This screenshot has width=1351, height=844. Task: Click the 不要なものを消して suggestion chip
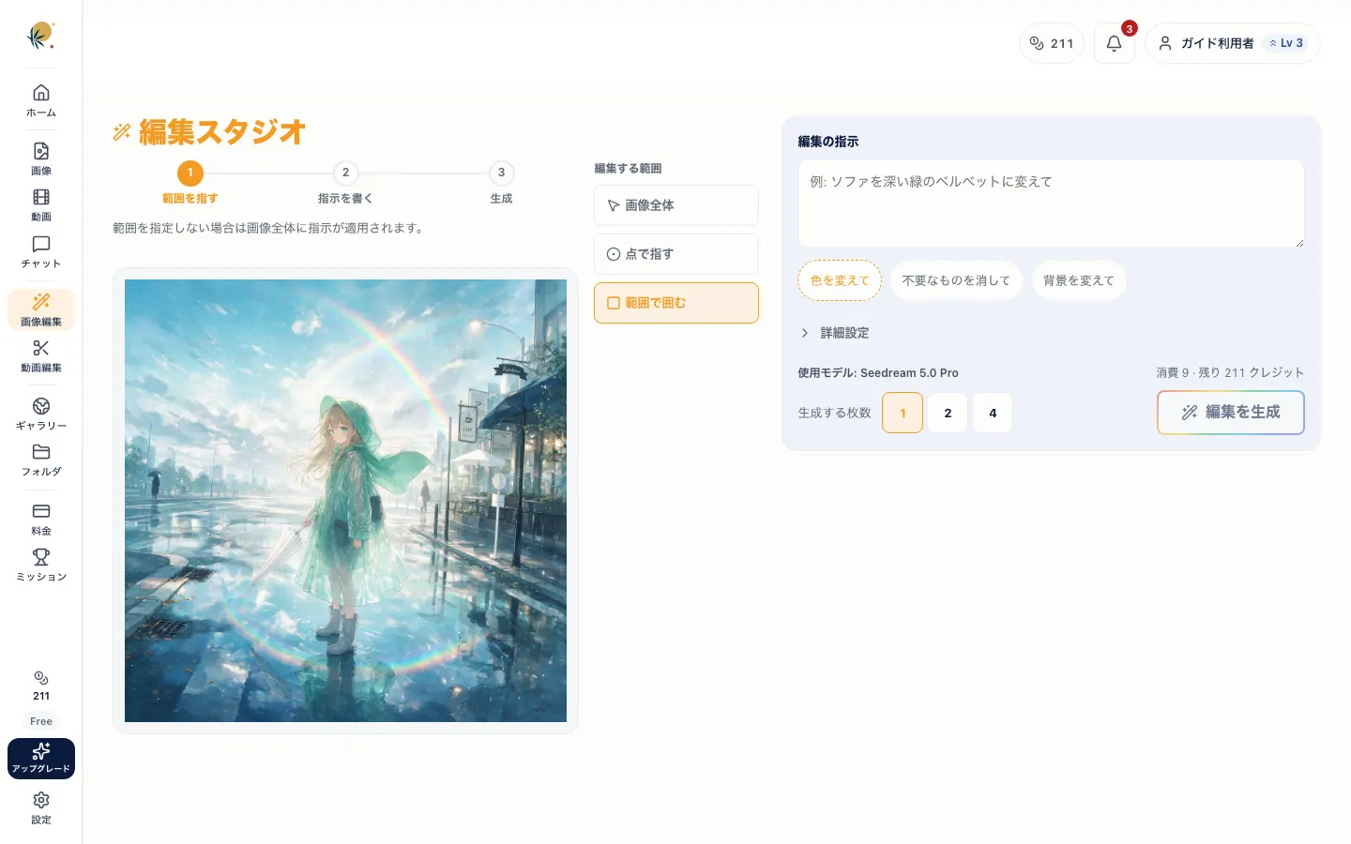(956, 280)
